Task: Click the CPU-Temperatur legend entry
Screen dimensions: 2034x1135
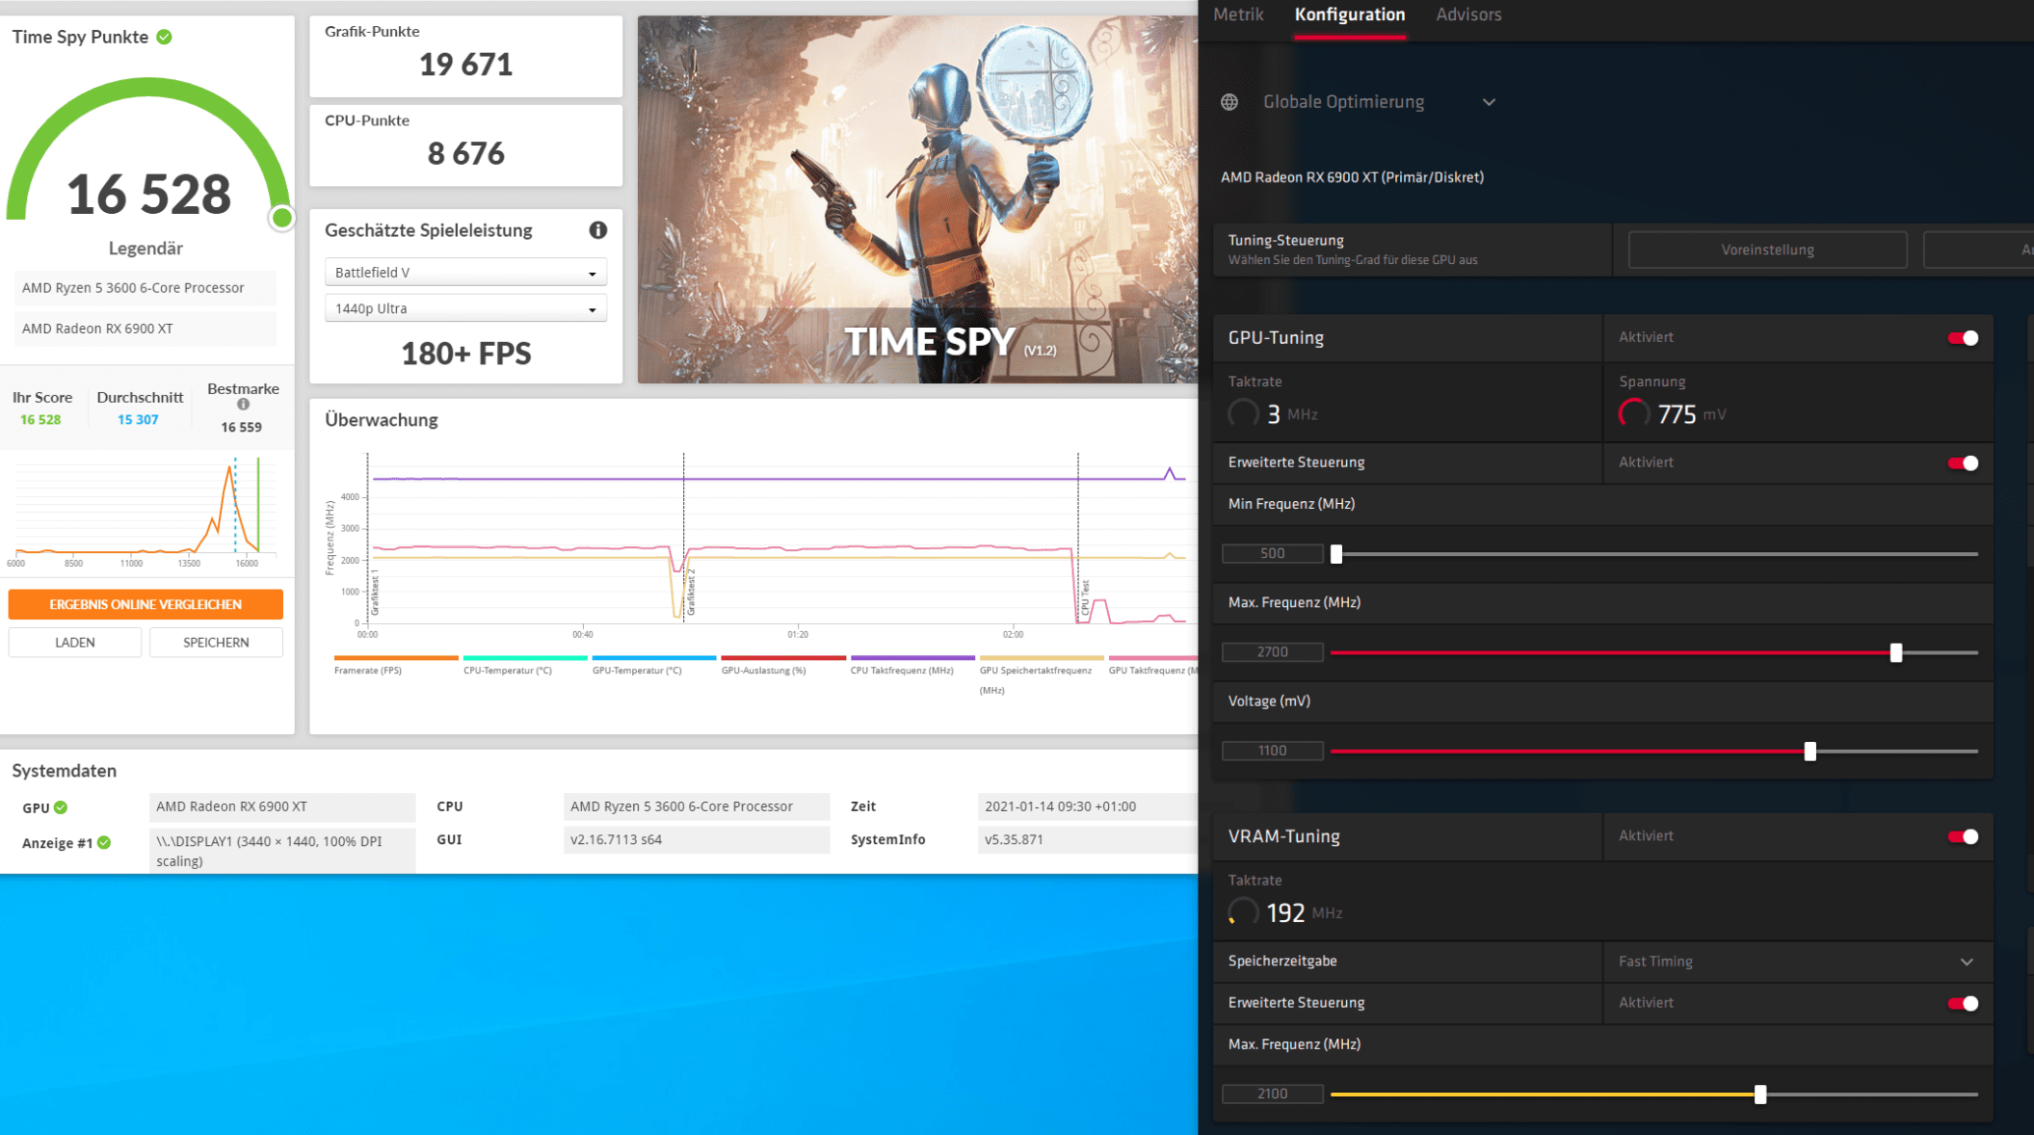Action: point(524,665)
